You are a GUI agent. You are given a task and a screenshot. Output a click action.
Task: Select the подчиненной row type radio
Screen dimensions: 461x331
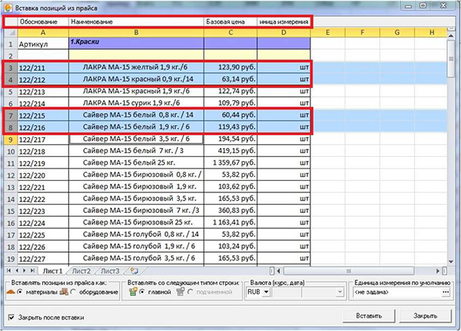[191, 292]
